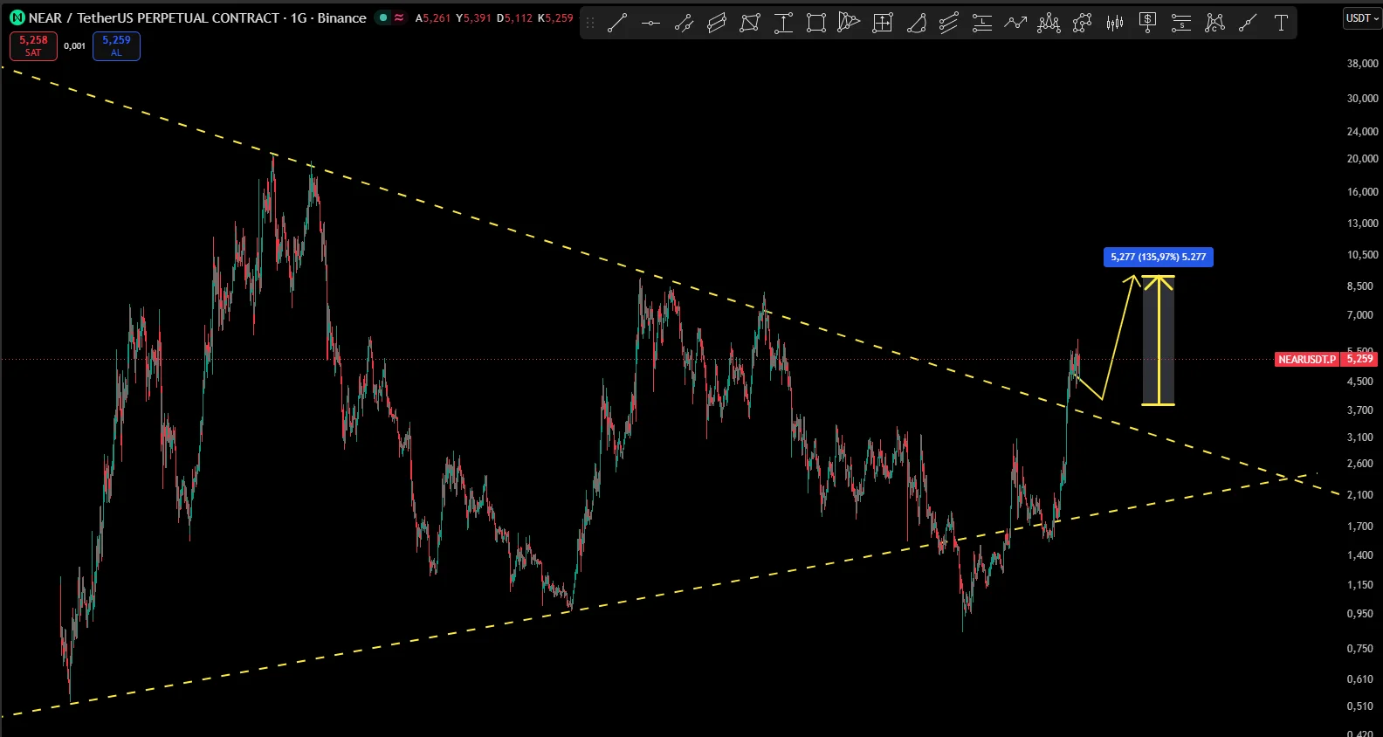Select the three parallel lines drawing tool

[949, 24]
